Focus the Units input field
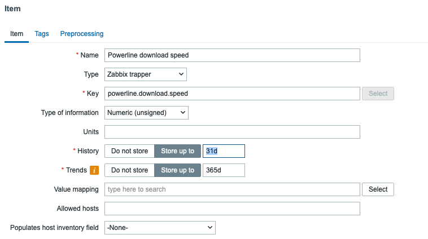Viewport: 428px width, 239px height. tap(232, 132)
